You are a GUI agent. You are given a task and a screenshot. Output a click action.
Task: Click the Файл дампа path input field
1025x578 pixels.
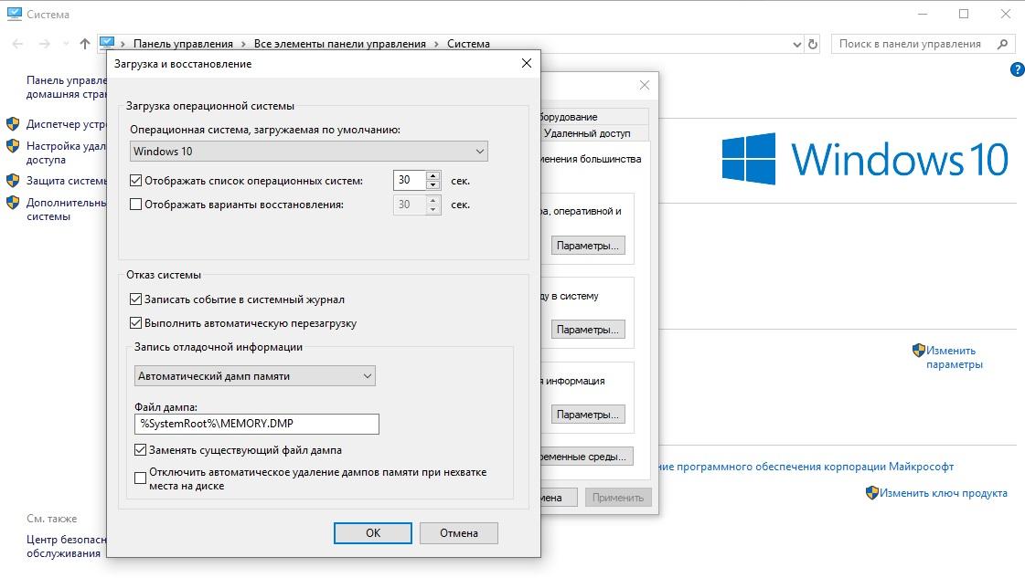[257, 424]
